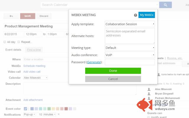
Task: Click Bryan Dingwall's guest person icon
Action: click(x=149, y=94)
